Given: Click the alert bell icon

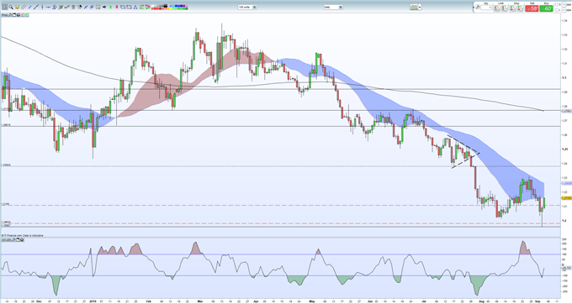Looking at the screenshot, I should click(17, 7).
